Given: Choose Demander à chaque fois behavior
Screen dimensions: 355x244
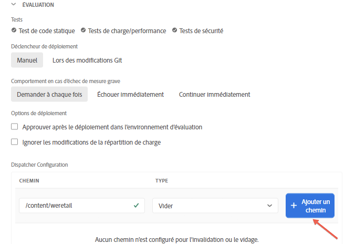Looking at the screenshot, I should tap(49, 94).
